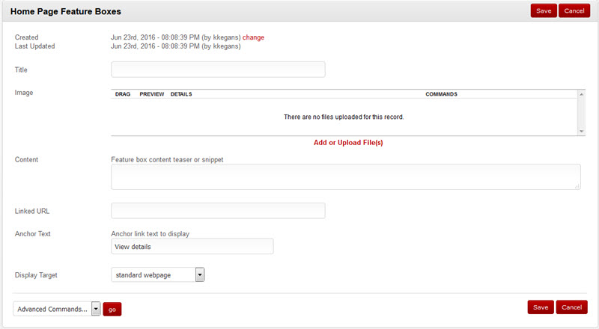The width and height of the screenshot is (599, 329).
Task: Click the Image list scrollbar down arrow
Action: tap(581, 131)
